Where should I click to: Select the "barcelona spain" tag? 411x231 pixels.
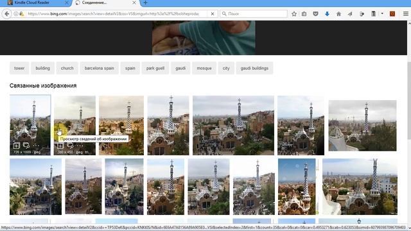coord(100,68)
